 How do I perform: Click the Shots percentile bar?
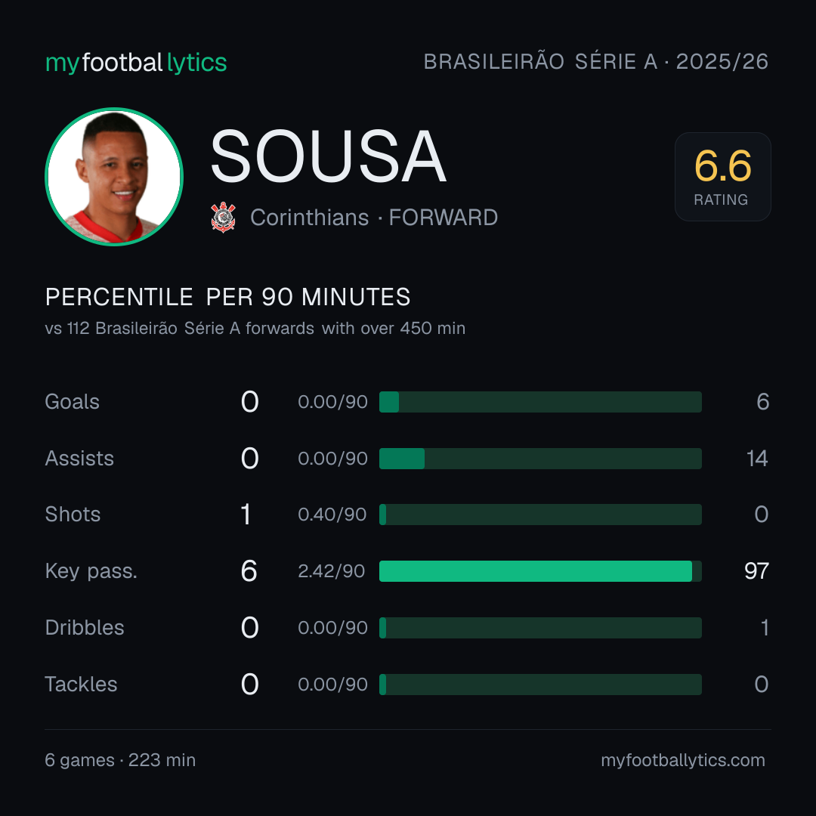tap(540, 515)
